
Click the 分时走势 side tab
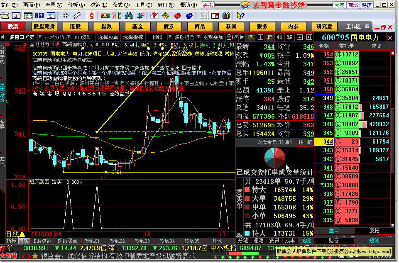(2, 55)
